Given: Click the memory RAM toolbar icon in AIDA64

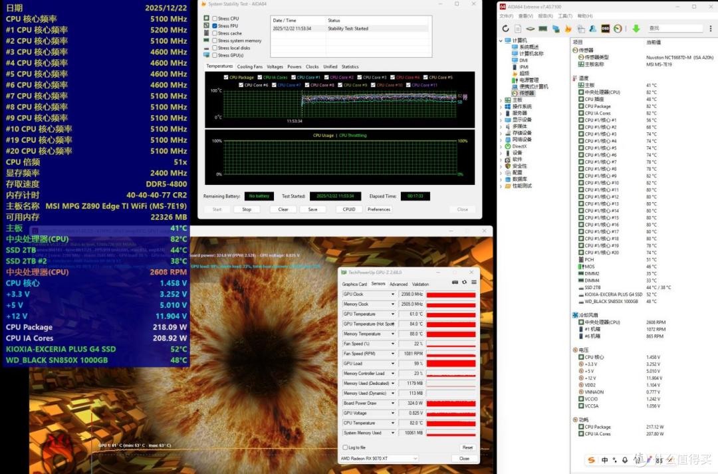Looking at the screenshot, I should [x=543, y=29].
